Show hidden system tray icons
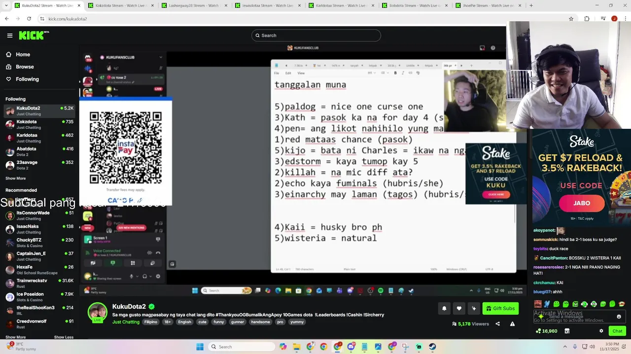This screenshot has width=631, height=354. [565, 347]
